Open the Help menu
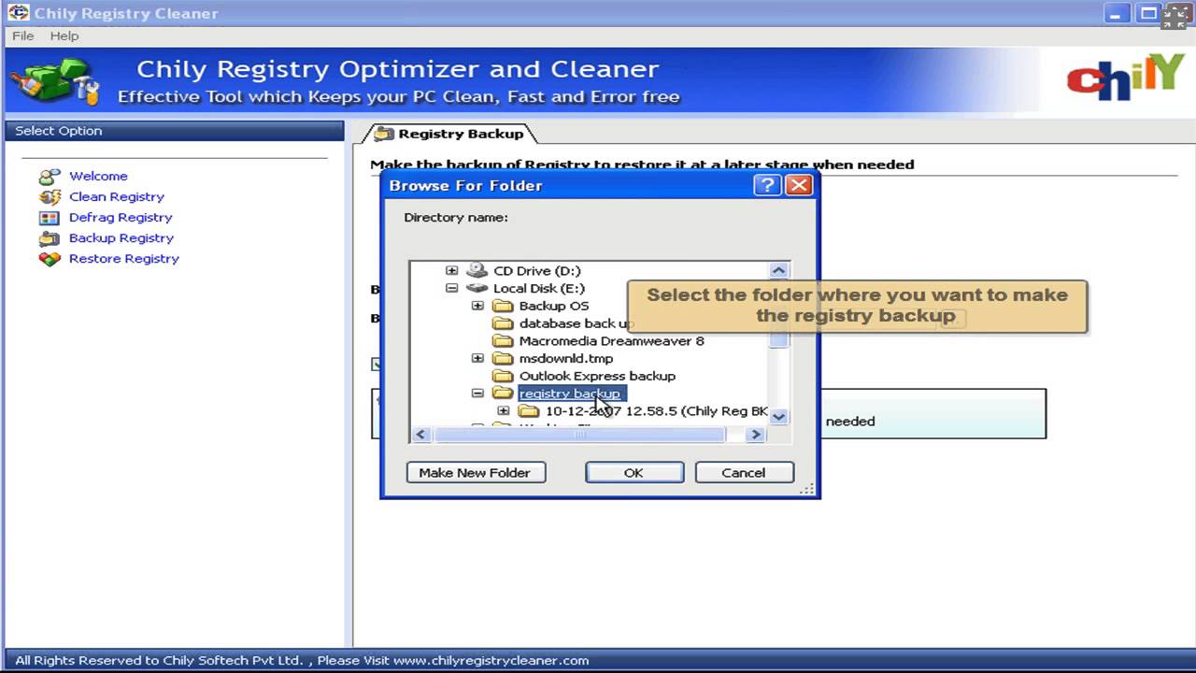 tap(64, 36)
